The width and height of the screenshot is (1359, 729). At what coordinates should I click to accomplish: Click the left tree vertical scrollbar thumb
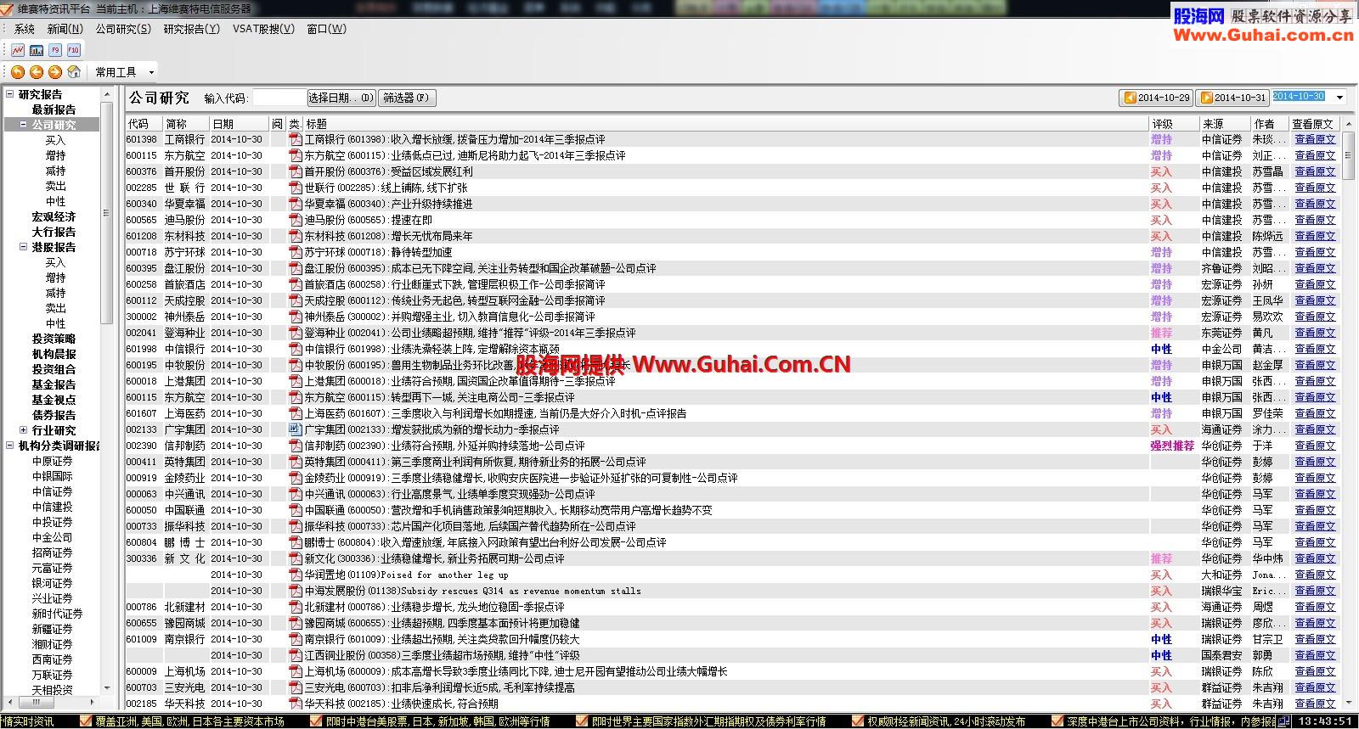pos(106,212)
